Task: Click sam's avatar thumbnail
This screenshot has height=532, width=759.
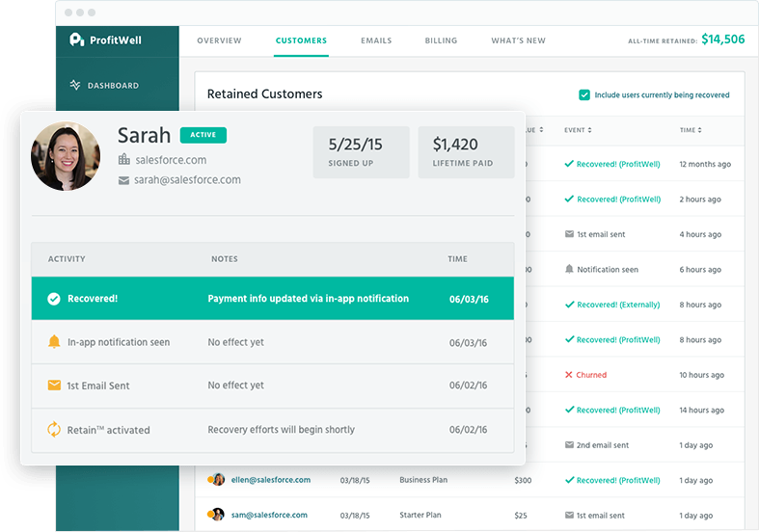Action: click(218, 514)
